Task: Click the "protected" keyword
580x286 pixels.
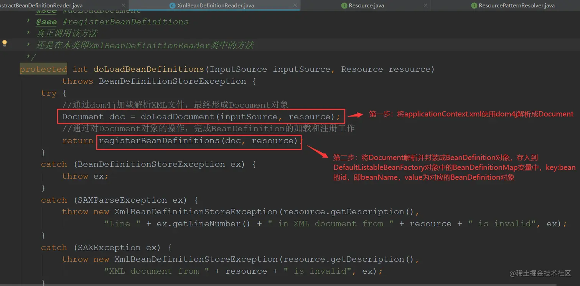Action: [43, 69]
